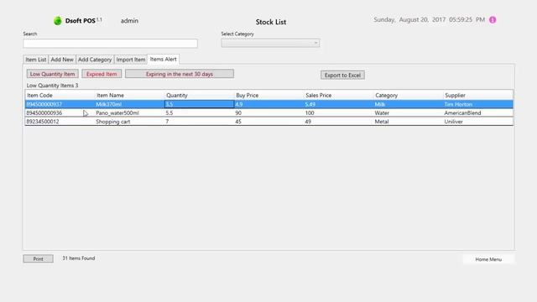The image size is (537, 302).
Task: Select item code 89234500012 cell
Action: (x=60, y=122)
